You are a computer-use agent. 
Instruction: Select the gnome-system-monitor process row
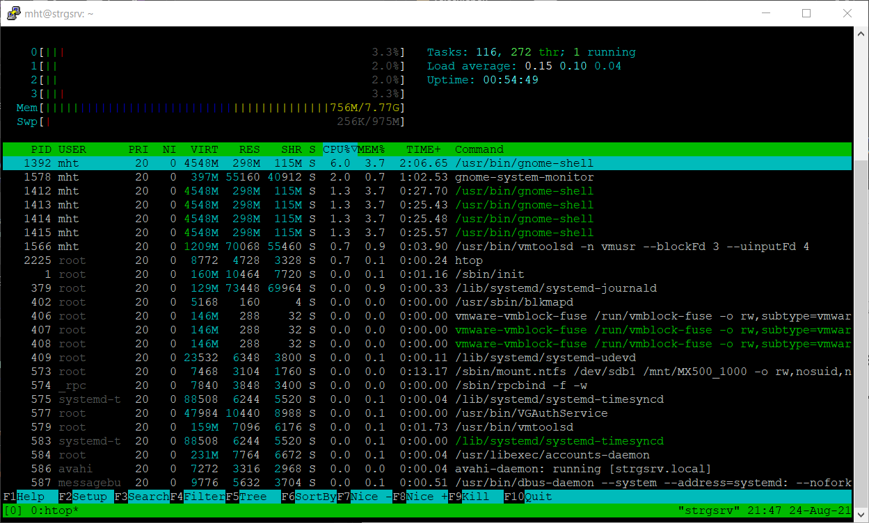427,177
